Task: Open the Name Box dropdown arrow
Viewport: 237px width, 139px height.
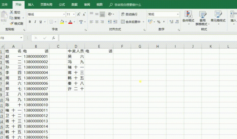Action: click(21, 38)
